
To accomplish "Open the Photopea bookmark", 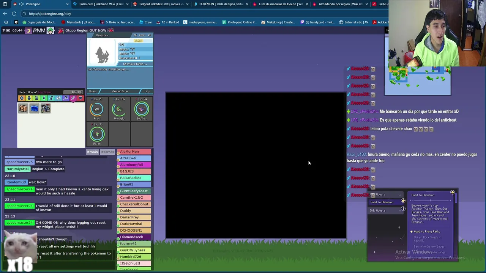I will [x=239, y=22].
